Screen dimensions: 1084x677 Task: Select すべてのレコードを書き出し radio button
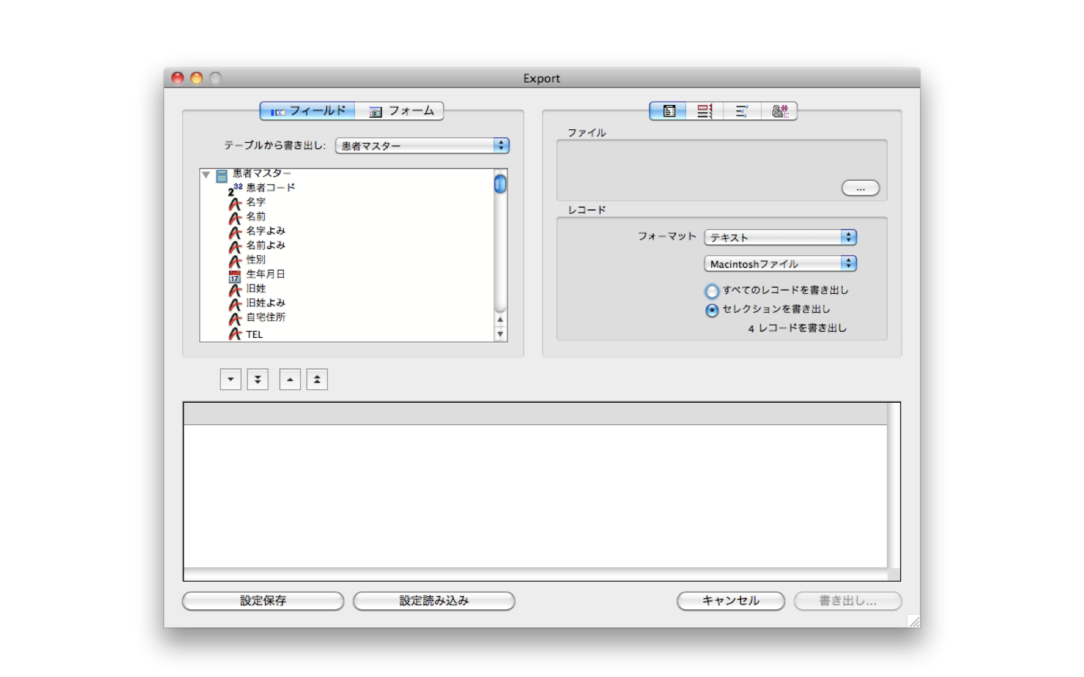(x=712, y=291)
